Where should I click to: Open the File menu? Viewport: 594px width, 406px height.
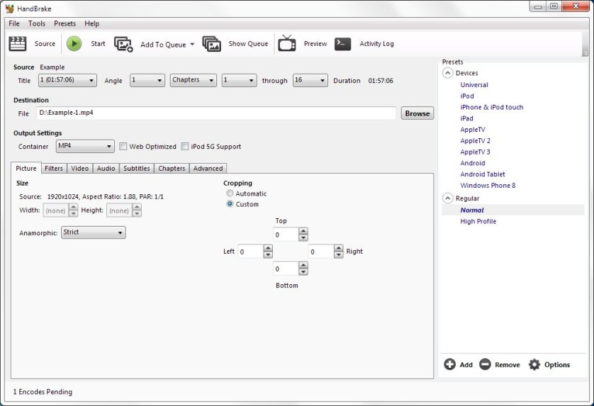(x=14, y=23)
